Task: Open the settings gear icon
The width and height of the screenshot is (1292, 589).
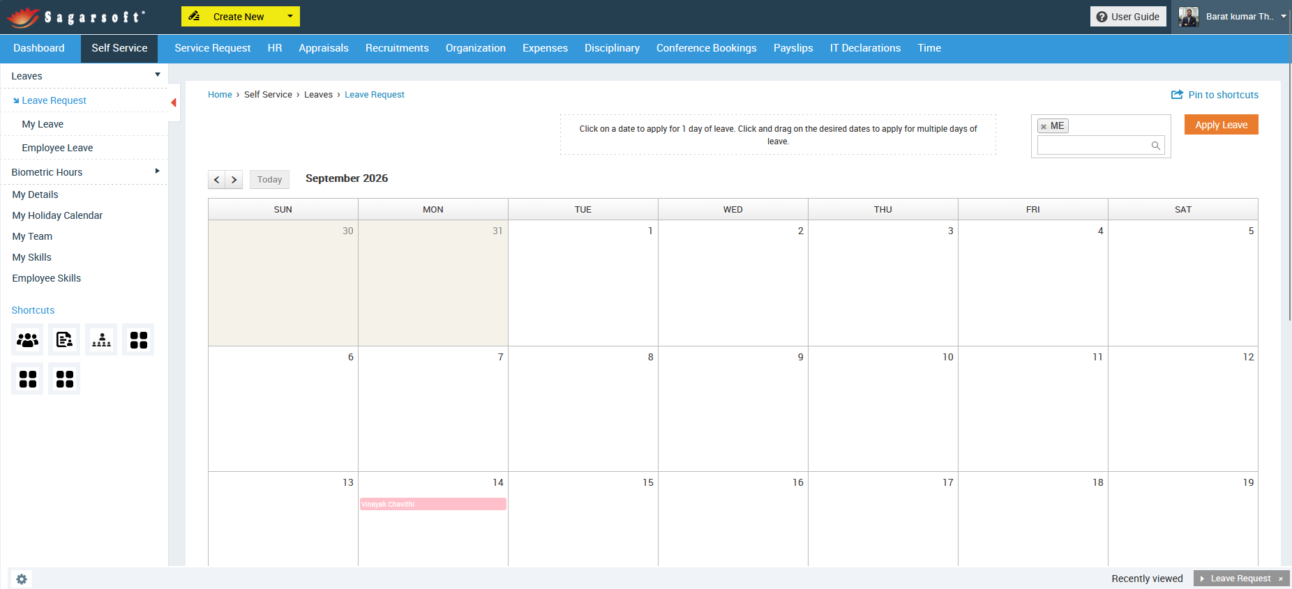Action: click(22, 579)
